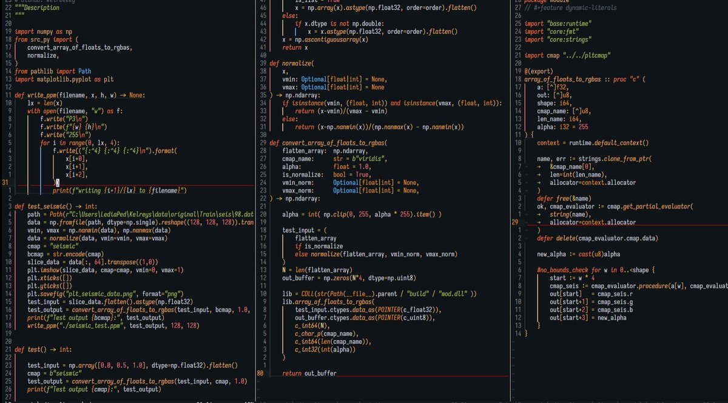Image resolution: width=728 pixels, height=403 pixels.
Task: Place cursor on 'def convert_array_of_floats_to_rgbas(' definition
Action: [328, 143]
